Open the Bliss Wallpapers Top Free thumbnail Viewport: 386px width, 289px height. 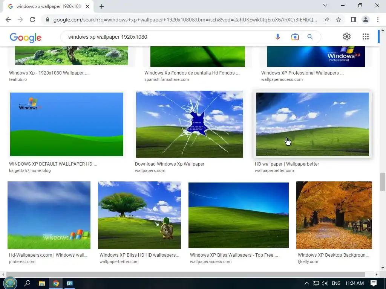coord(238,215)
